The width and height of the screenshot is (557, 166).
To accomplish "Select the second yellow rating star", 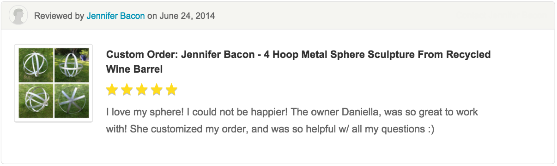I will coord(127,90).
